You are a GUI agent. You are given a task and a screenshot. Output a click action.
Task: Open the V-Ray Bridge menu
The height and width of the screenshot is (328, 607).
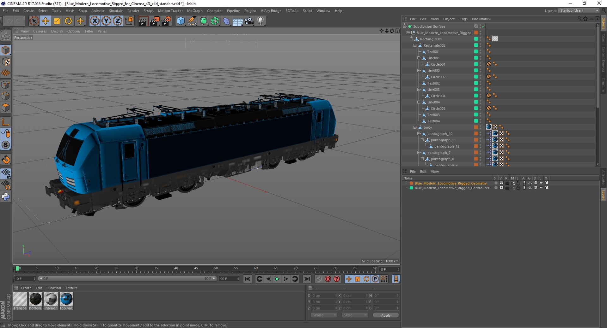(x=271, y=11)
